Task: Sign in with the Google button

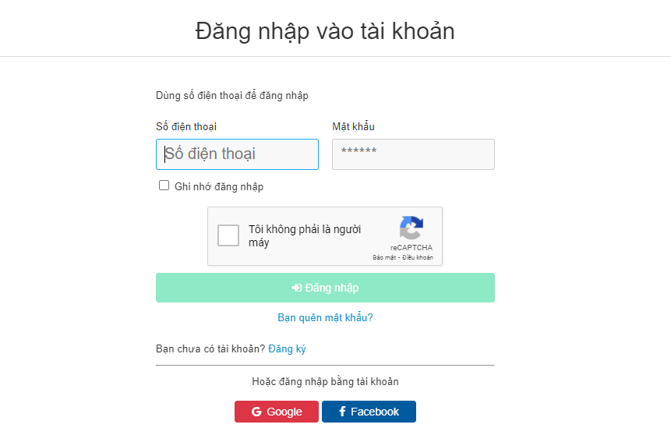Action: [277, 412]
